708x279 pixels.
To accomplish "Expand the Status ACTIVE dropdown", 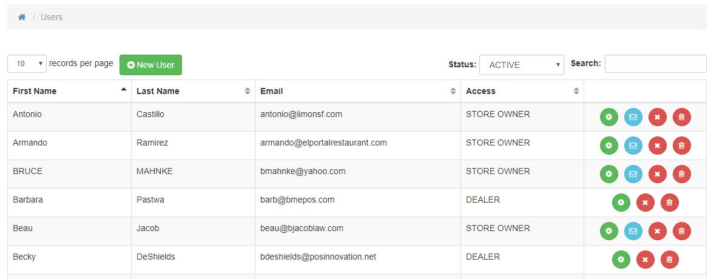I will click(x=521, y=65).
